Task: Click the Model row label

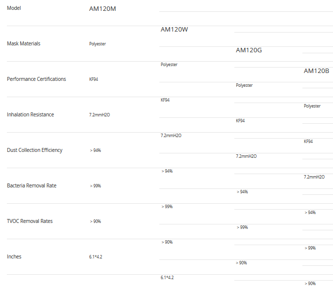Action: pyautogui.click(x=14, y=8)
